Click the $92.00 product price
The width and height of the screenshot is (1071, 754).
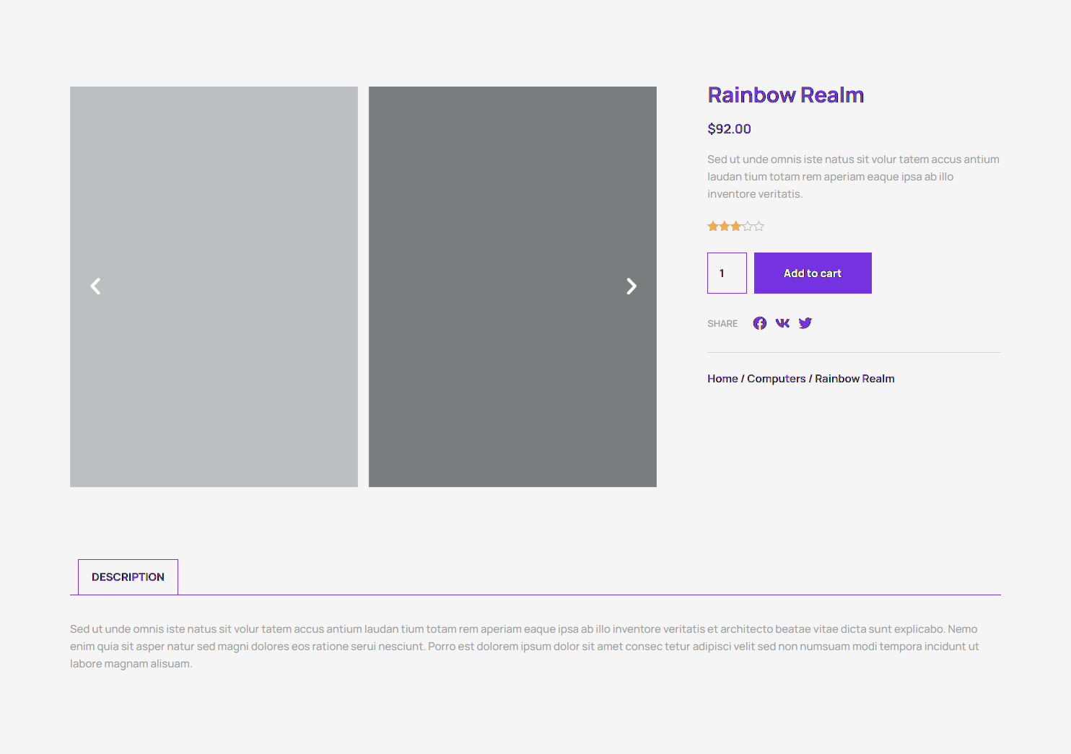tap(729, 129)
